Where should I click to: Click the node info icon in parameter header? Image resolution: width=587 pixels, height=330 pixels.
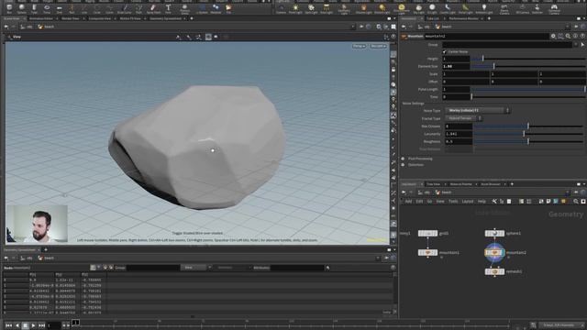click(575, 37)
